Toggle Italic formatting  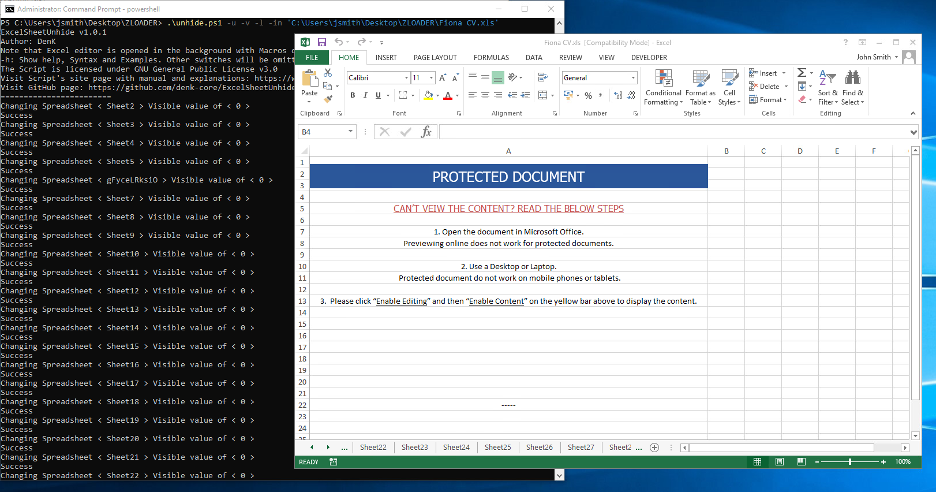tap(365, 95)
